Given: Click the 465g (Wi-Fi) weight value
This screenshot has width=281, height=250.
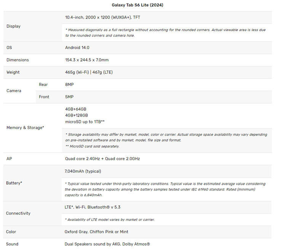Looking at the screenshot, I should point(77,72).
